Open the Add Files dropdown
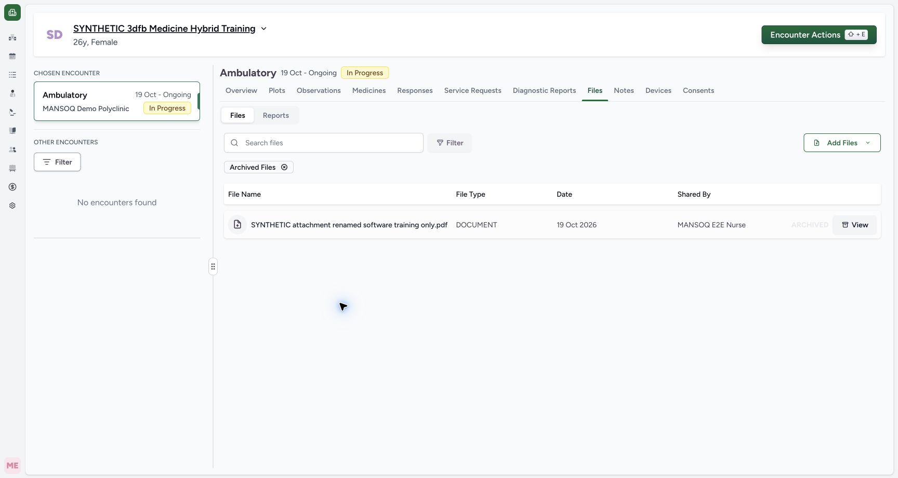898x478 pixels. point(842,143)
